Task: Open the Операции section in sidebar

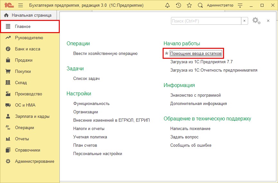Action: (x=30, y=127)
